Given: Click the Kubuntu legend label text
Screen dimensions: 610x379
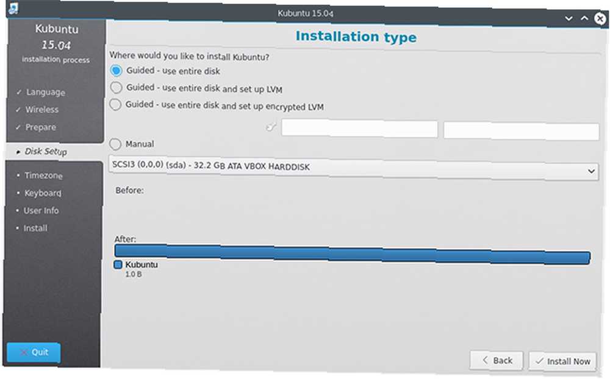Looking at the screenshot, I should tap(142, 264).
